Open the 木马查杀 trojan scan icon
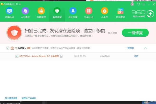 [x=25, y=11]
